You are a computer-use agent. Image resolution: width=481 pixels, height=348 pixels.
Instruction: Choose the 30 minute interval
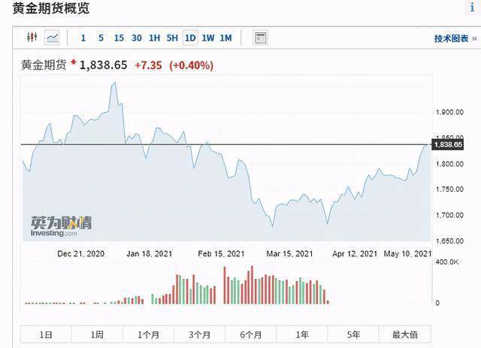[137, 38]
